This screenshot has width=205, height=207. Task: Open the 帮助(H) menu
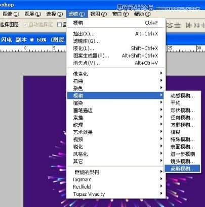coord(142,14)
